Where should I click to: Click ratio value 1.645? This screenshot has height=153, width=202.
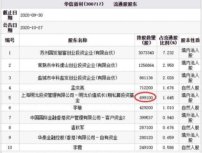pyautogui.click(x=168, y=98)
